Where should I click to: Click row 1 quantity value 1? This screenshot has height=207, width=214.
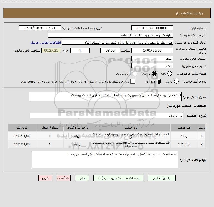tap(50, 136)
